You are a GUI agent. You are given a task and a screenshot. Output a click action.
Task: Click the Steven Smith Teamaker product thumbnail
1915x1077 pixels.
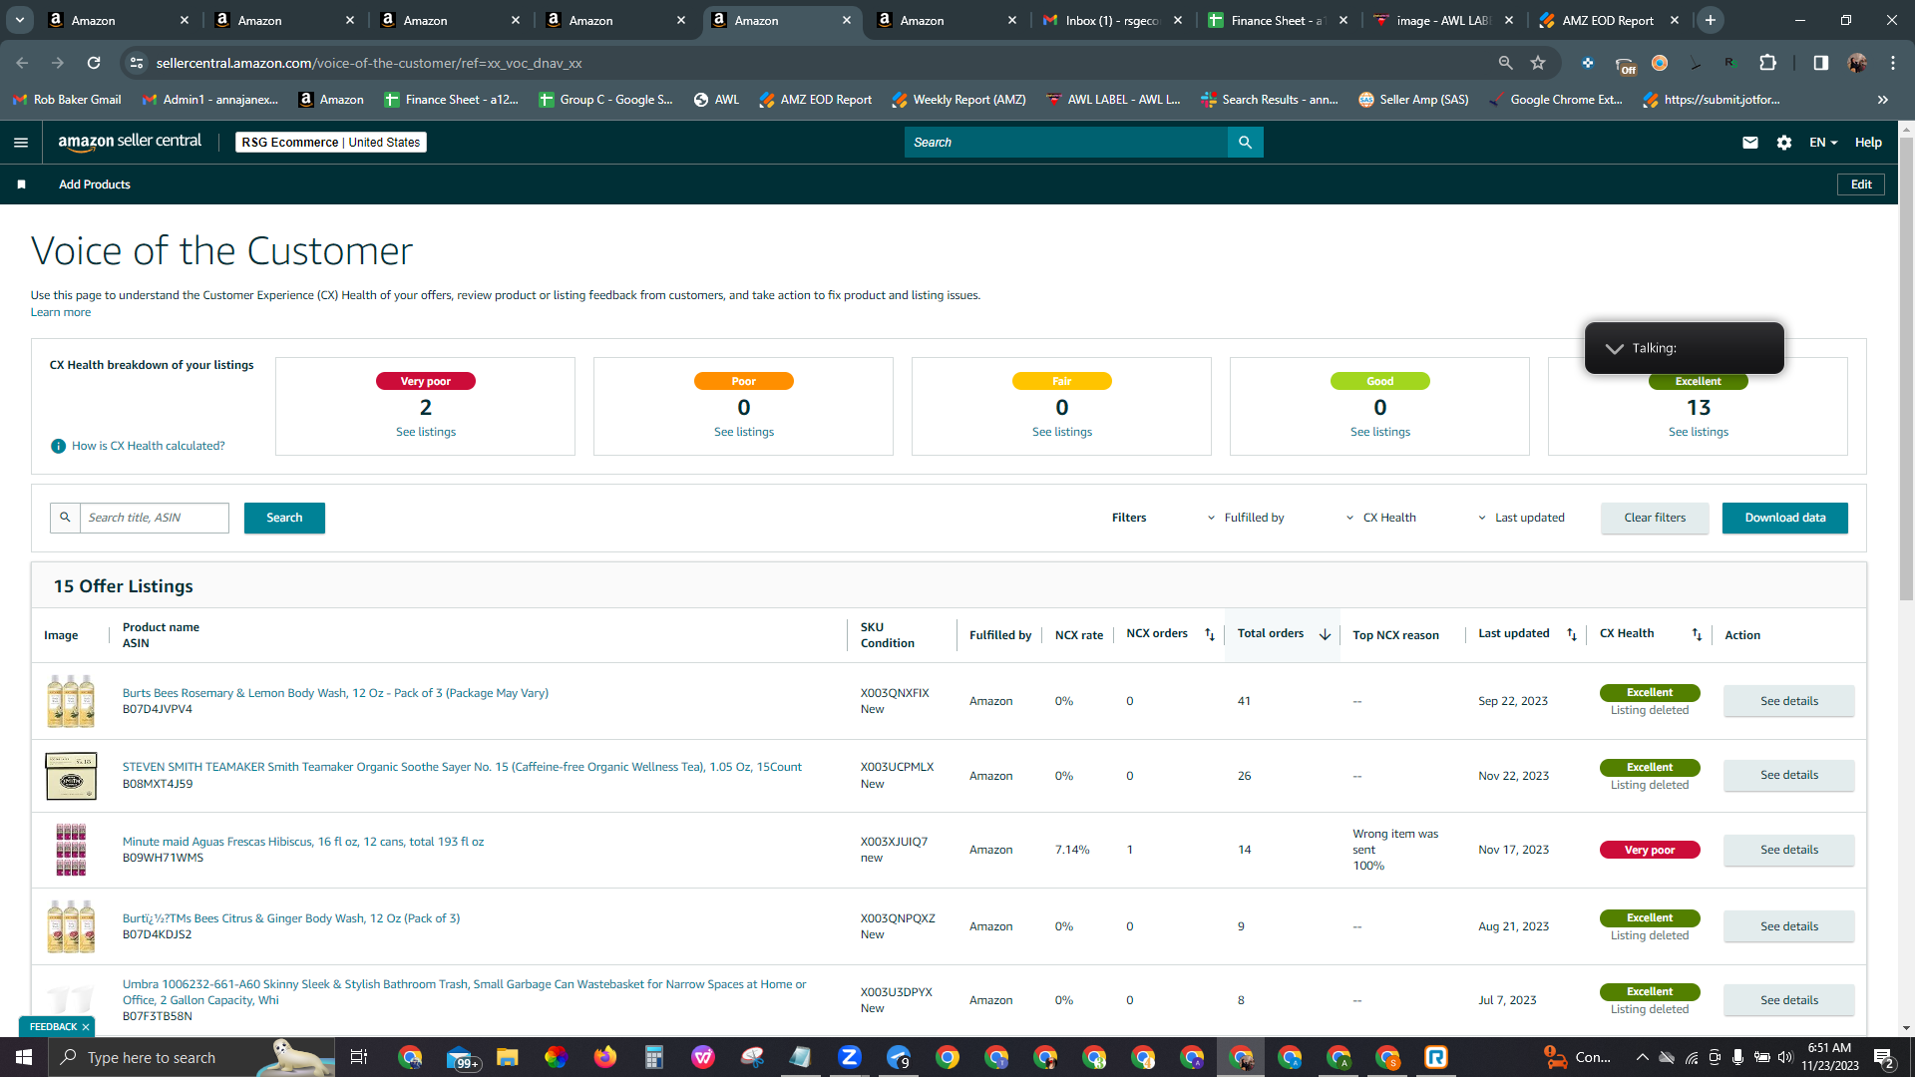pos(71,776)
